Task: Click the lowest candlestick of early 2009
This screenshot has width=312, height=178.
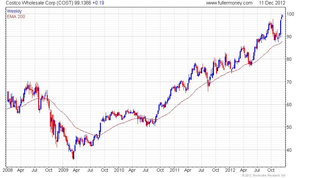Action: [74, 155]
